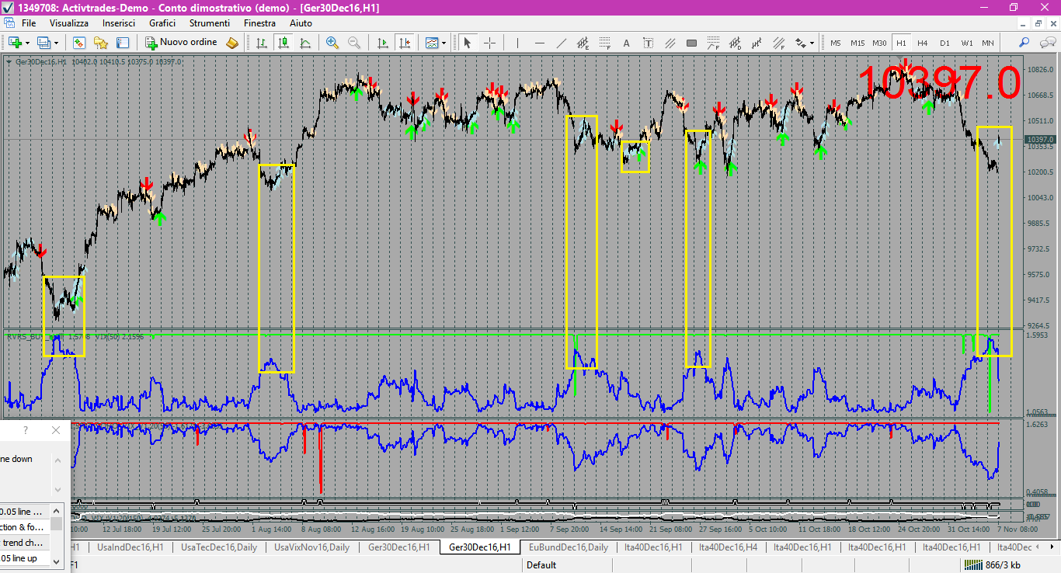1061x573 pixels.
Task: Set timeframe to M5
Action: pos(836,43)
